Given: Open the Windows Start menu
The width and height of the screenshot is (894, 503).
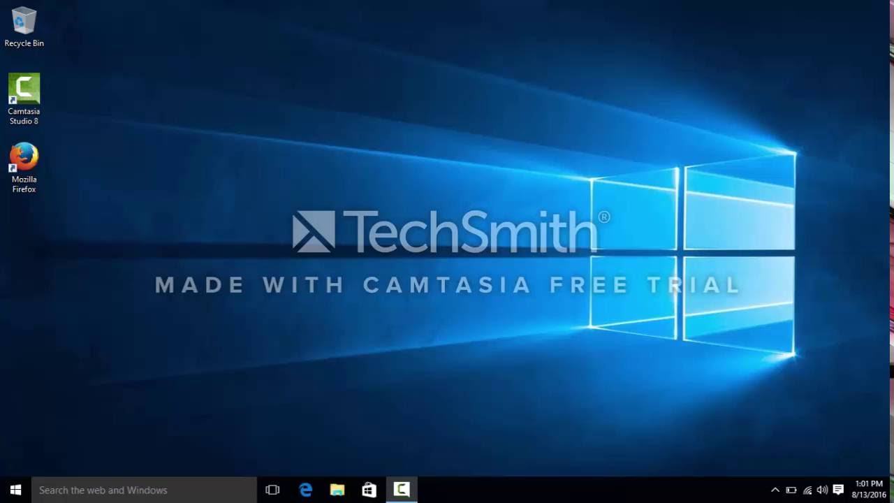Looking at the screenshot, I should [15, 490].
